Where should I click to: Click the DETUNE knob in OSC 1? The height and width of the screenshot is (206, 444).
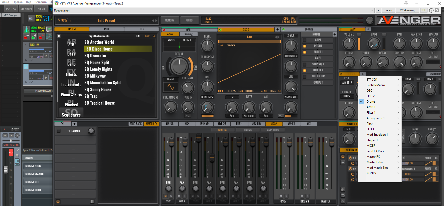(x=179, y=66)
